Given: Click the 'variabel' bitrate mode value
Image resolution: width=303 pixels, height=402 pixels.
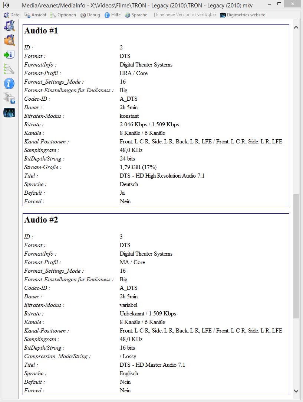Looking at the screenshot, I should 128,305.
